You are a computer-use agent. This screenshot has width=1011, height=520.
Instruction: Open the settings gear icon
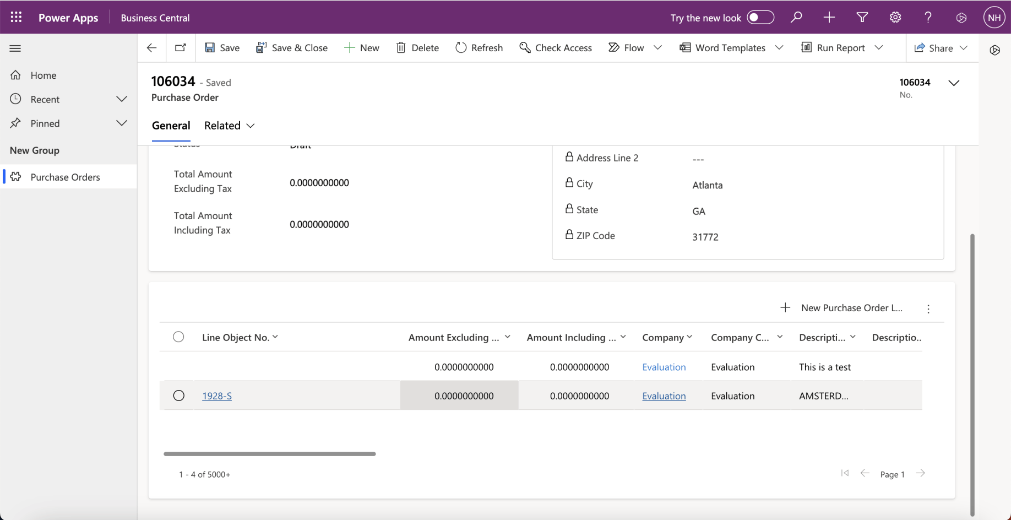(895, 17)
